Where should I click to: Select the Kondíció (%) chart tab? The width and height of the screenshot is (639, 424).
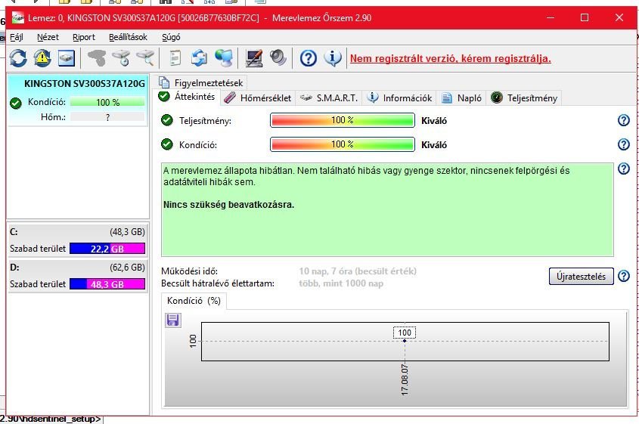[x=194, y=301]
